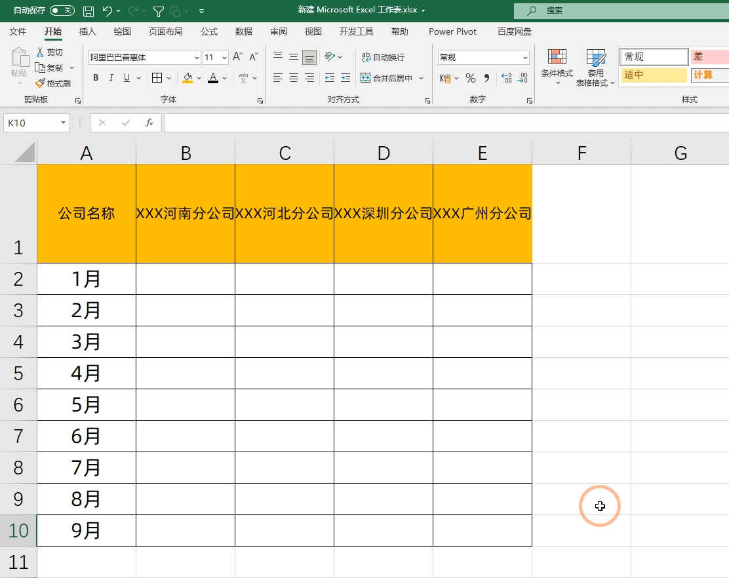Click the bottom align icon
The image size is (729, 578).
pyautogui.click(x=309, y=57)
